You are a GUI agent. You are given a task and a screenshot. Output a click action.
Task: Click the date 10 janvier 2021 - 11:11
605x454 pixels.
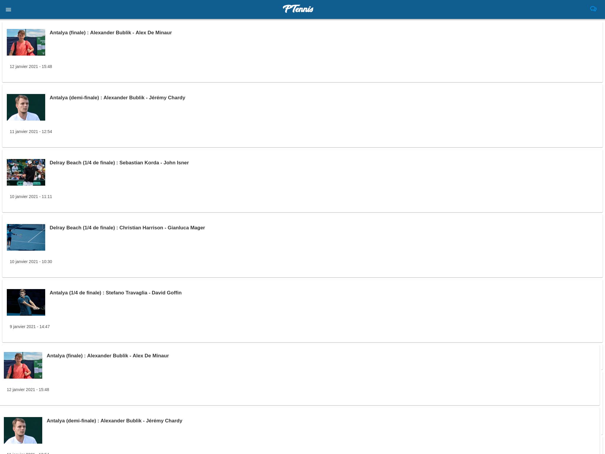coord(31,197)
